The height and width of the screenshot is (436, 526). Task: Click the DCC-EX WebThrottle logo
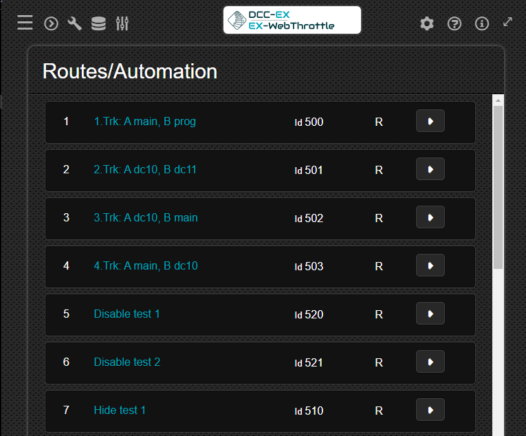coord(292,21)
